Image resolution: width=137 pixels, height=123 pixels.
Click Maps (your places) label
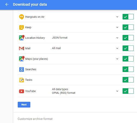click(37, 59)
